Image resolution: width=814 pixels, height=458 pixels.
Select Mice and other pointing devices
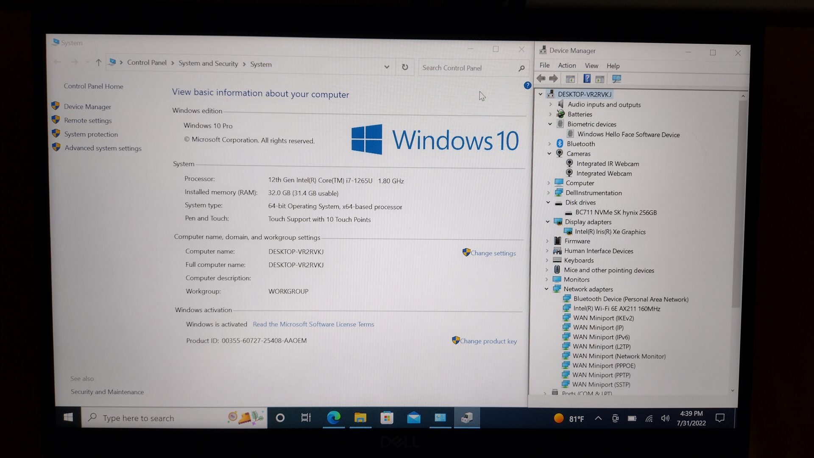click(x=609, y=270)
